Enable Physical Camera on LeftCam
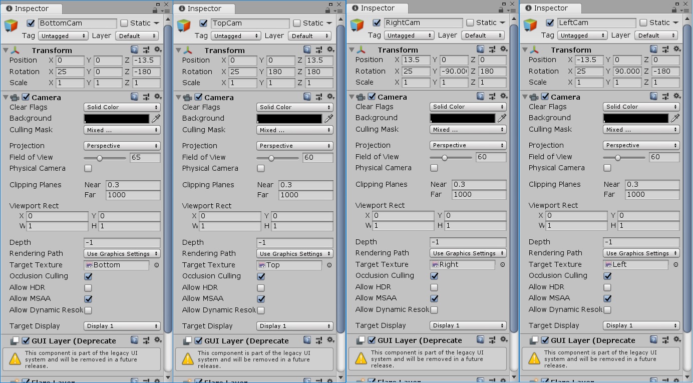This screenshot has width=693, height=383. pyautogui.click(x=607, y=168)
